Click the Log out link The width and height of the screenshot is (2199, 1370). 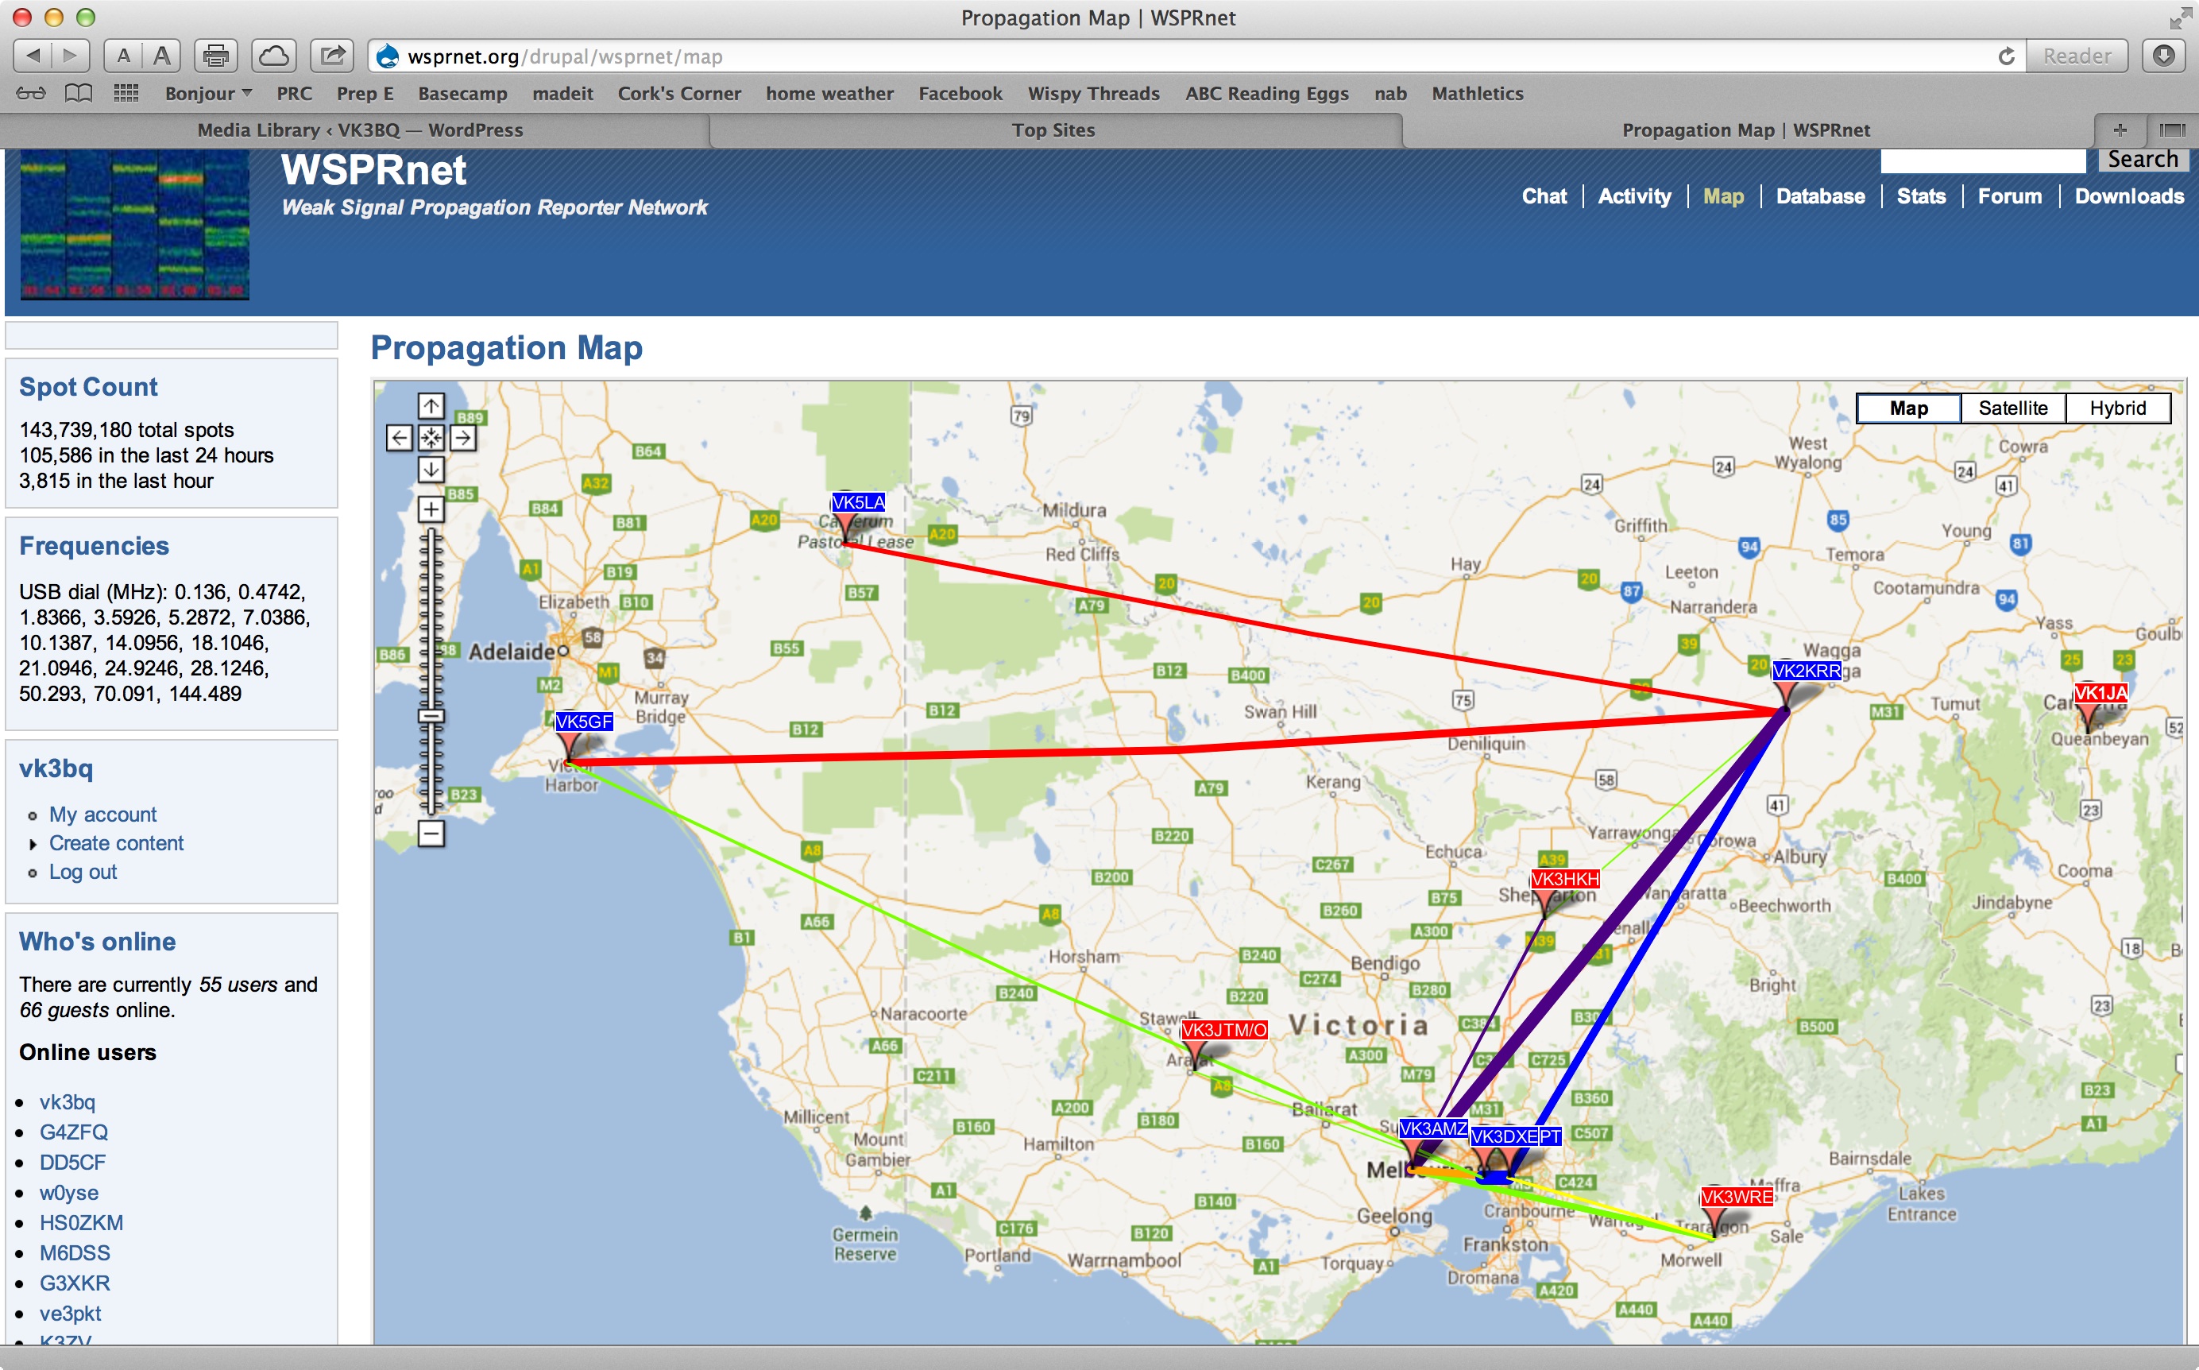[83, 872]
